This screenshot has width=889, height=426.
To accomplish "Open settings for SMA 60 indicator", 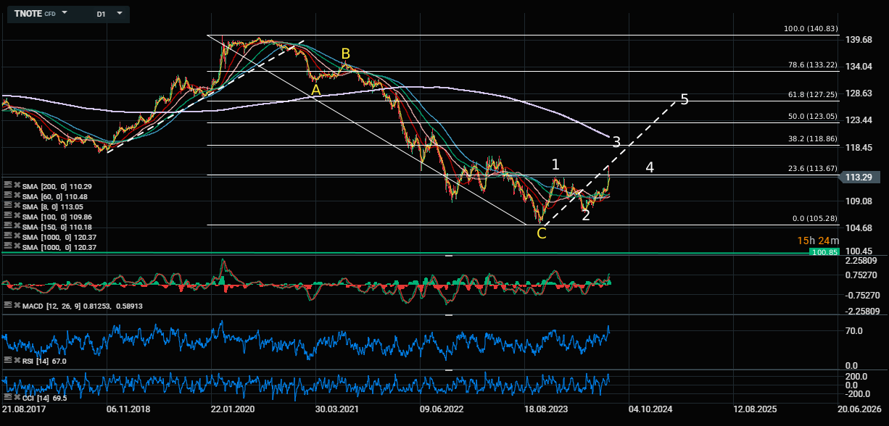I will coord(7,196).
